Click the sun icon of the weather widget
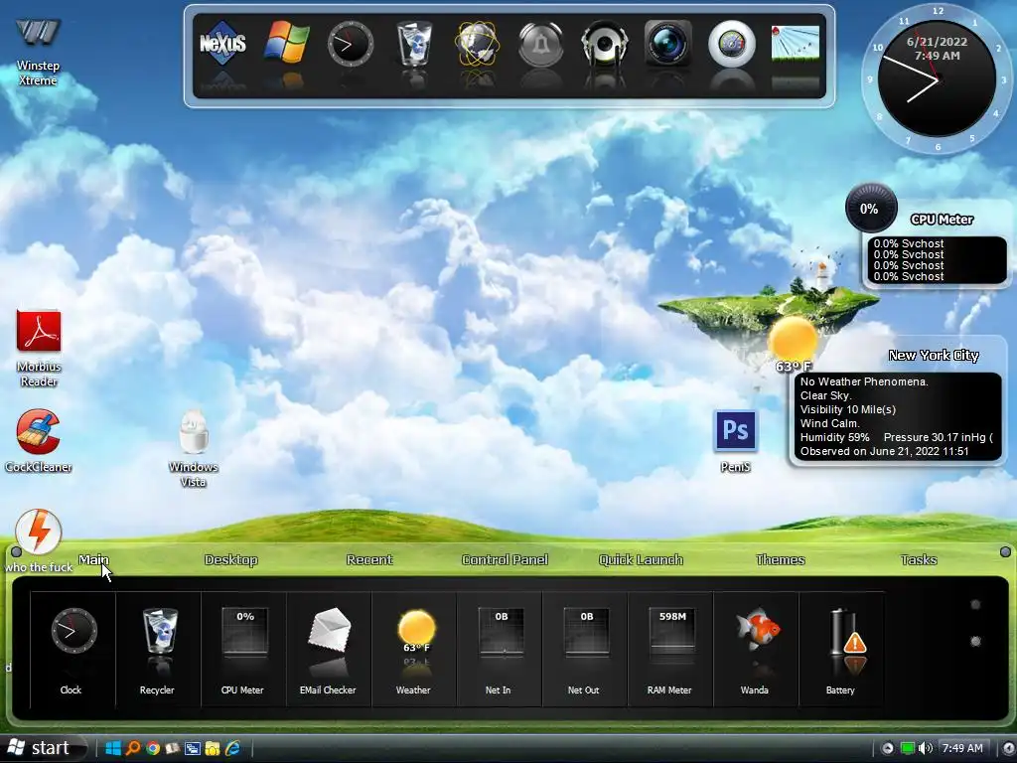Image resolution: width=1017 pixels, height=763 pixels. [x=793, y=339]
